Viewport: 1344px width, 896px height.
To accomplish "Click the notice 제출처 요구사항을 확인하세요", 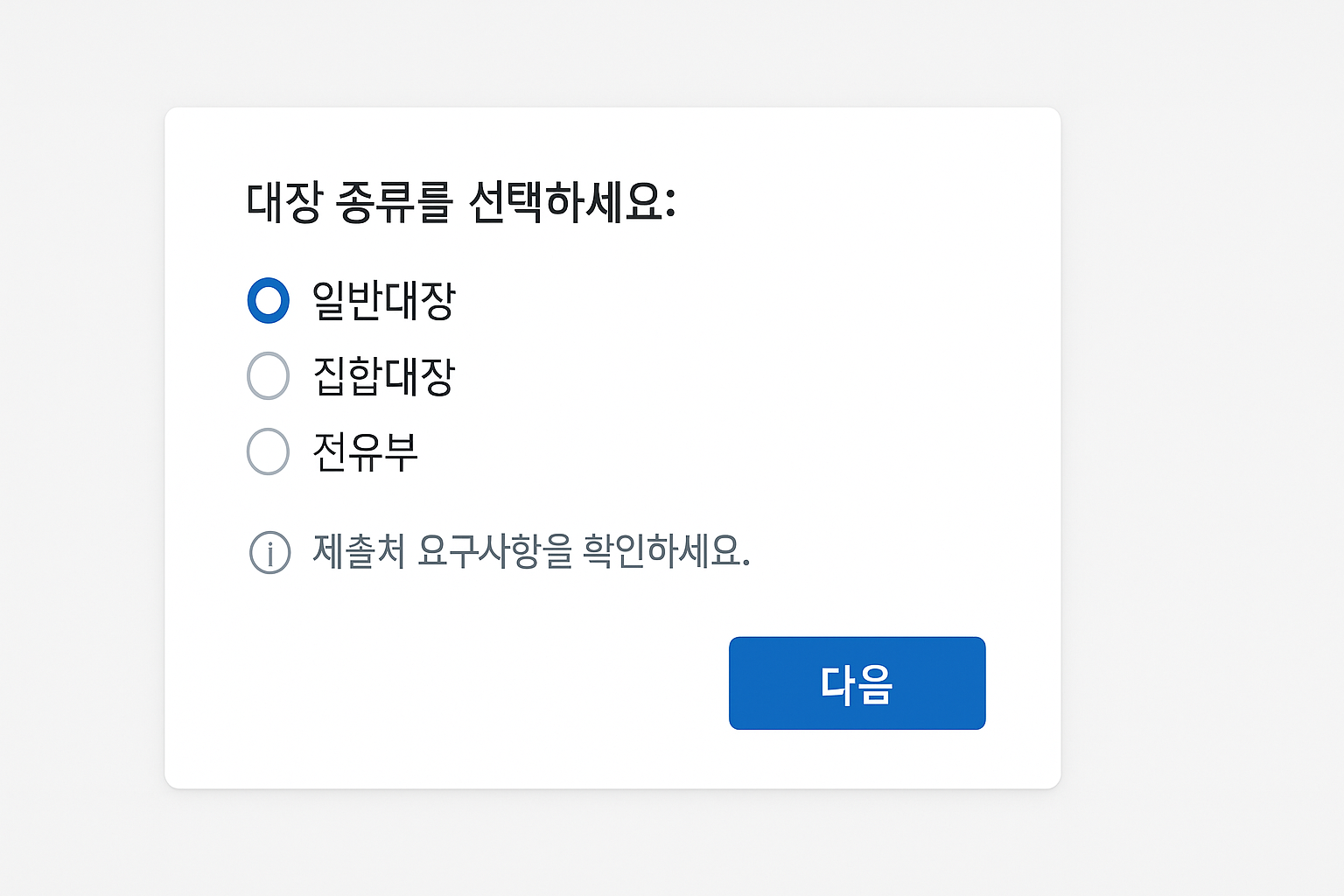I will pyautogui.click(x=529, y=552).
